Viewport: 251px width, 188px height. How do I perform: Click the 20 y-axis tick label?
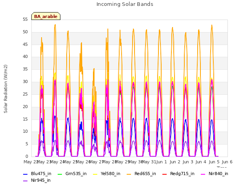(25, 107)
